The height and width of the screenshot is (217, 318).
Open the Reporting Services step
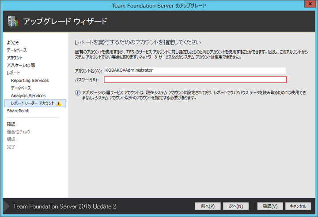pyautogui.click(x=30, y=81)
